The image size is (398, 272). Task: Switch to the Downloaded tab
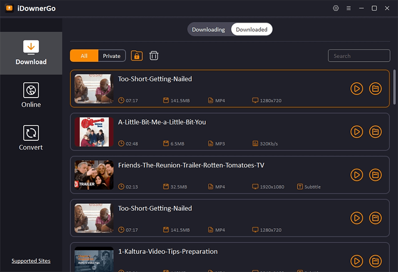[x=252, y=29]
